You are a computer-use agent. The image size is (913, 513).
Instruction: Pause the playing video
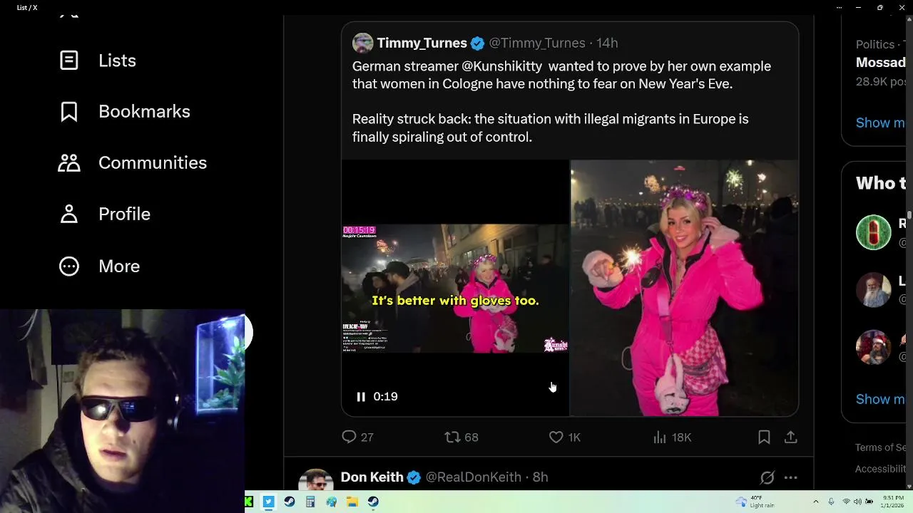pos(361,397)
